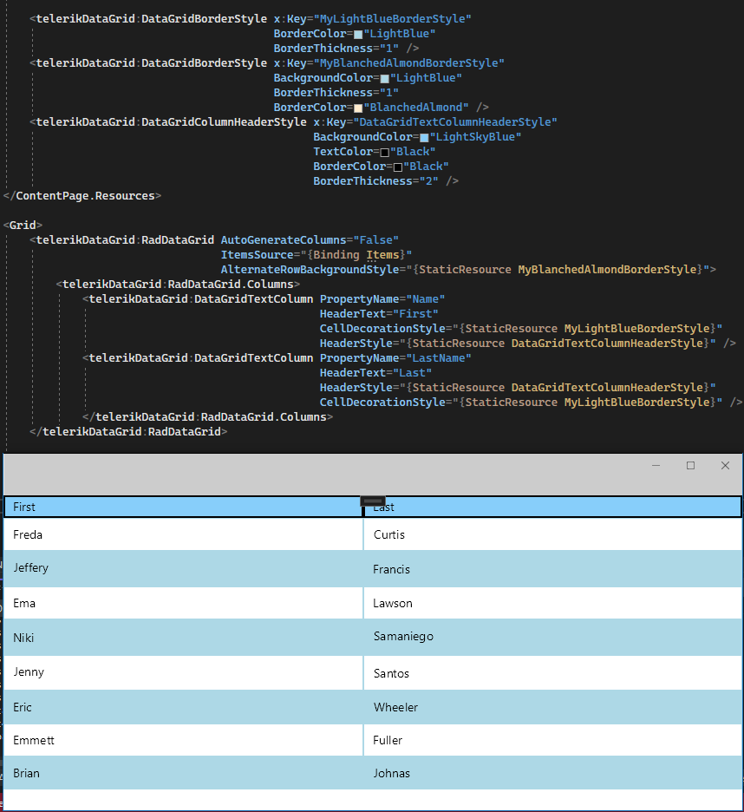Click the LightSkyBlue color swatch

[424, 138]
